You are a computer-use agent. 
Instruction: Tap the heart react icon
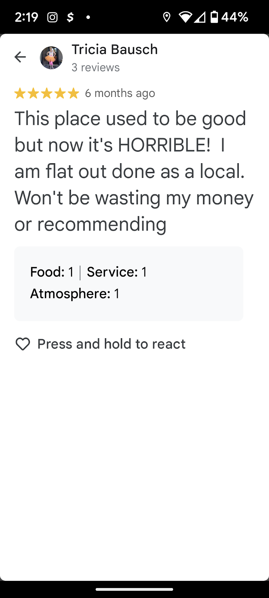[x=23, y=344]
